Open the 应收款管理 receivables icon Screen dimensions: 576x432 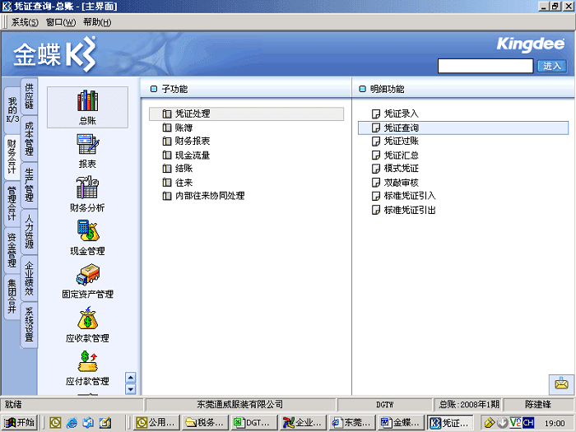(87, 324)
